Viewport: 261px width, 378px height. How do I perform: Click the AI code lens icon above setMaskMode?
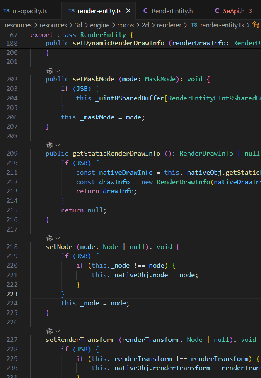point(50,71)
